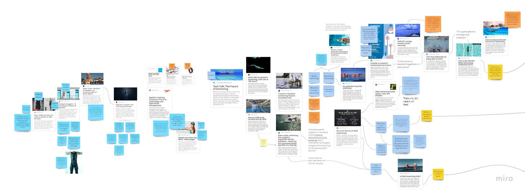Open the 'How to Be Mindful While Swimming' card

click(x=468, y=60)
